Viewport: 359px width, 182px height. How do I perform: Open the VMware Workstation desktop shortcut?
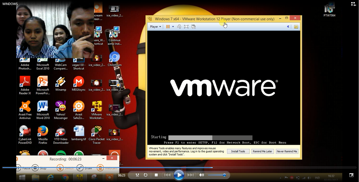pyautogui.click(x=97, y=110)
